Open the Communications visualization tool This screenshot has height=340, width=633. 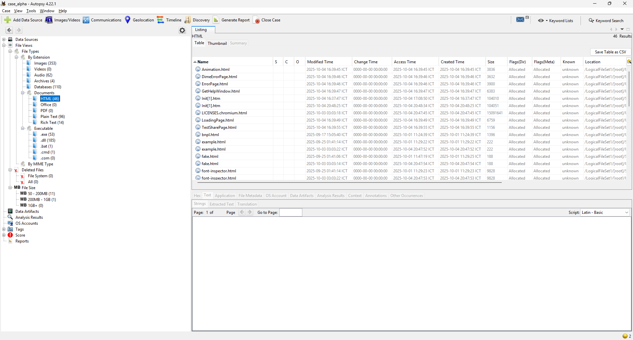[x=102, y=20]
